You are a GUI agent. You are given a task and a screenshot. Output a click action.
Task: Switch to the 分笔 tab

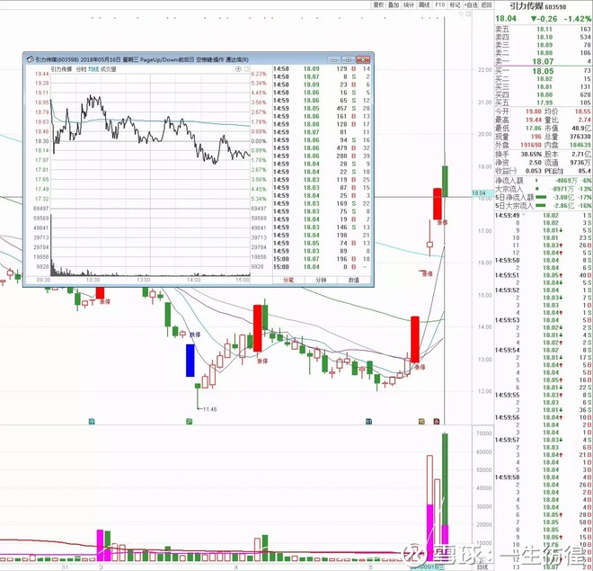coord(288,280)
